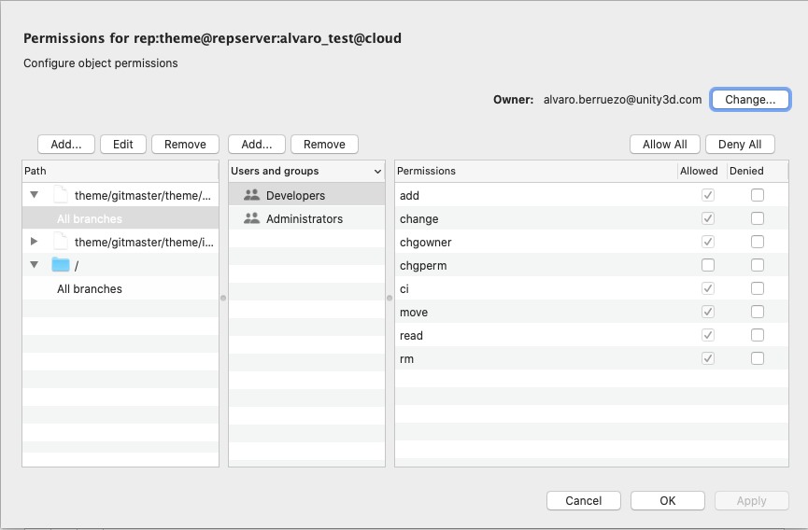Click the Path column header

click(x=120, y=171)
